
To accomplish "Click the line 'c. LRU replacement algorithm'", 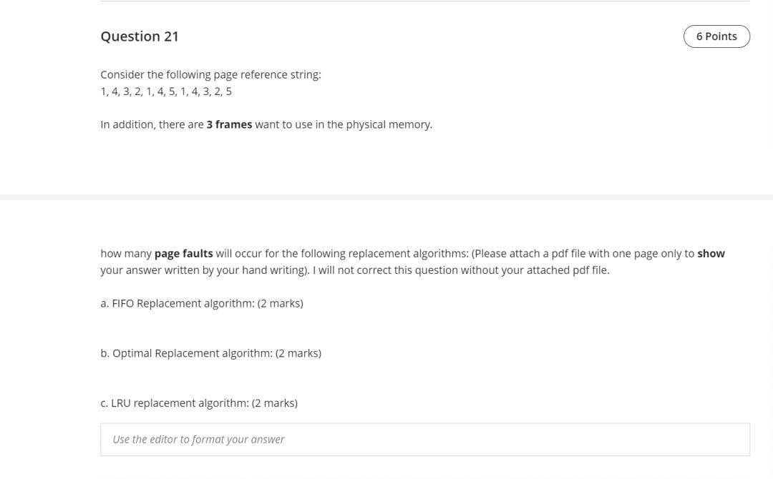I will point(198,403).
